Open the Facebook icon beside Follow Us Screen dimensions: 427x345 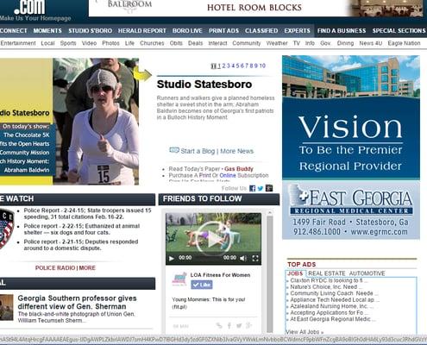[253, 188]
